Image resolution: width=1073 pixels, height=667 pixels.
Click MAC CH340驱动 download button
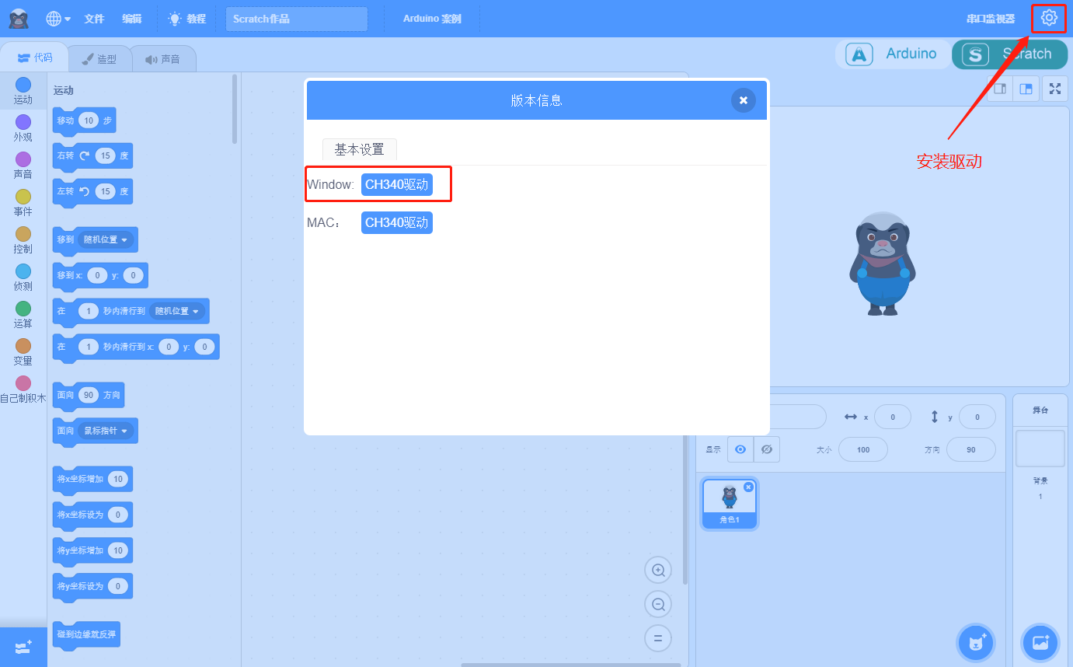point(397,222)
